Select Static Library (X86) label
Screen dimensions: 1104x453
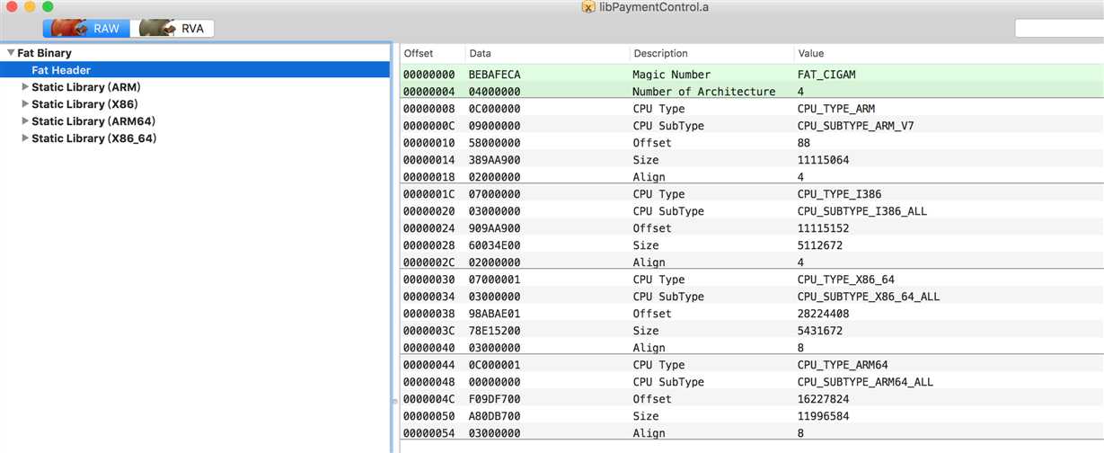tap(84, 104)
